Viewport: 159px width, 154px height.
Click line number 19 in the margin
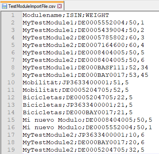click(11, 150)
